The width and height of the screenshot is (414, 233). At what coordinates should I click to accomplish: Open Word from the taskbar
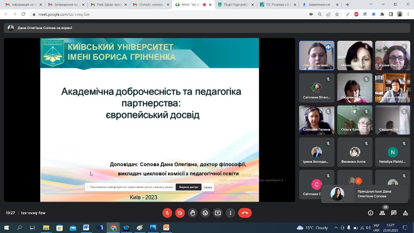[86, 228]
